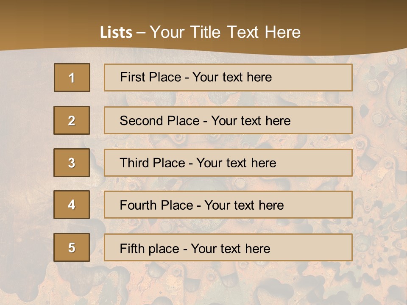Image resolution: width=407 pixels, height=305 pixels.
Task: Click the number 5 box
Action: 72,247
